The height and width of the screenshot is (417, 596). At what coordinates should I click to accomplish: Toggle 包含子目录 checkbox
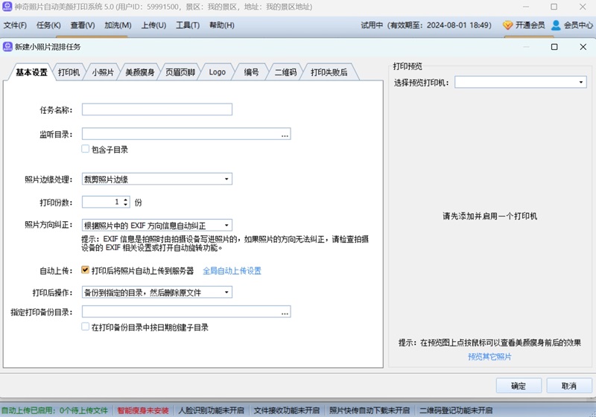tap(86, 149)
